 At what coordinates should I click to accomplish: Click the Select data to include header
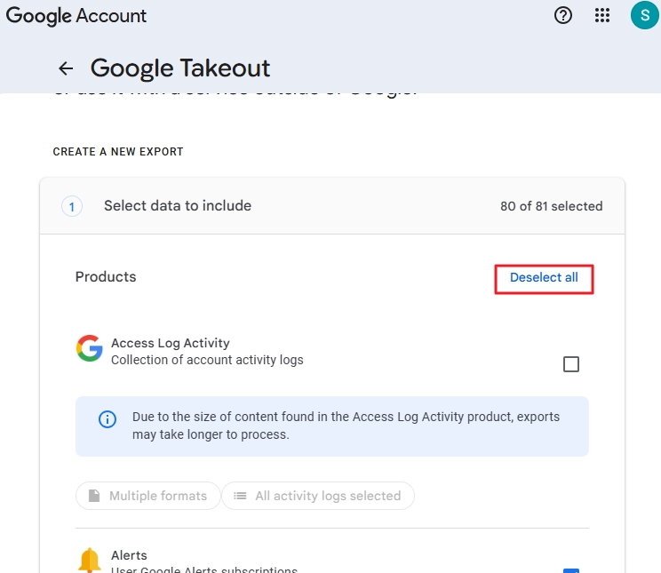coord(178,206)
